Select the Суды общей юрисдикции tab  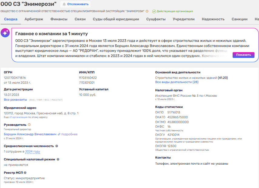[x=116, y=19]
